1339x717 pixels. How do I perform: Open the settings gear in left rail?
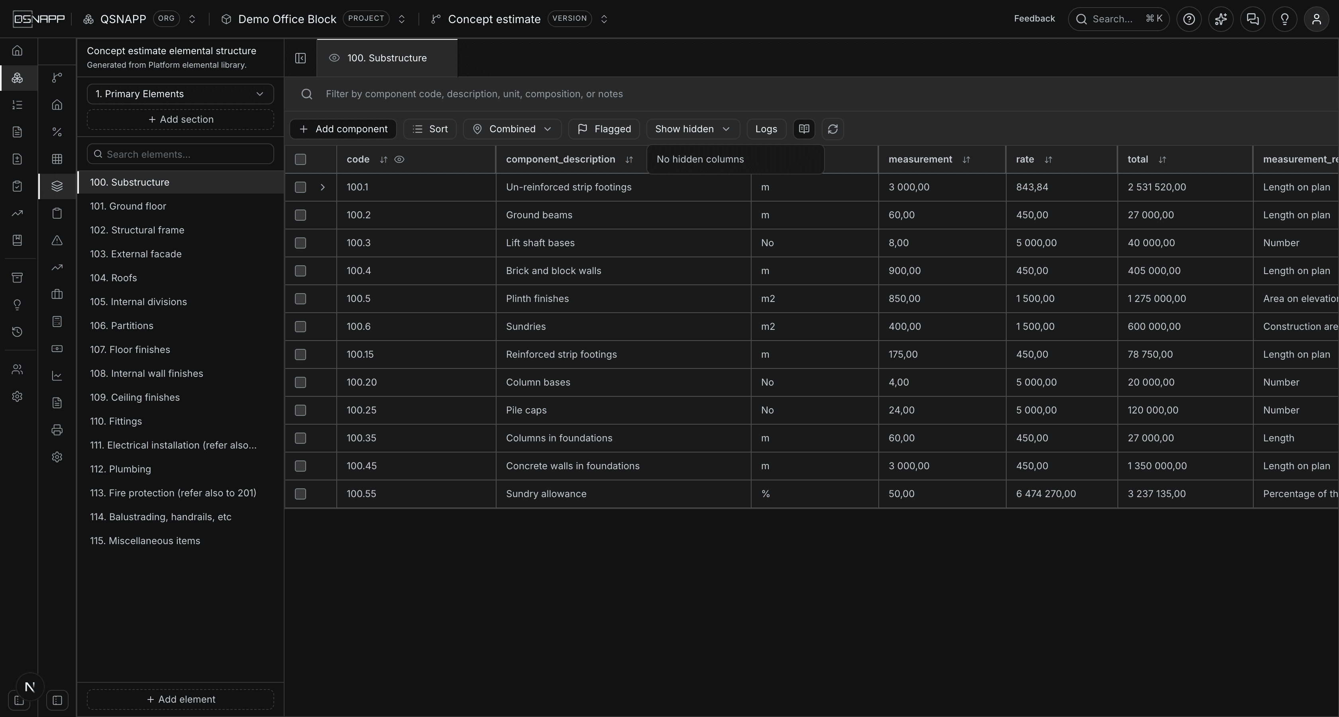coord(17,396)
